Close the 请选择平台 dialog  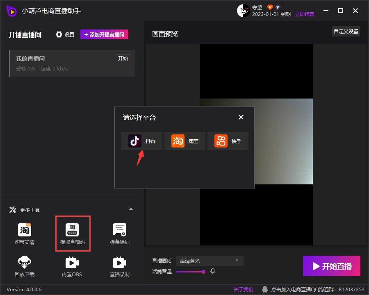point(241,117)
